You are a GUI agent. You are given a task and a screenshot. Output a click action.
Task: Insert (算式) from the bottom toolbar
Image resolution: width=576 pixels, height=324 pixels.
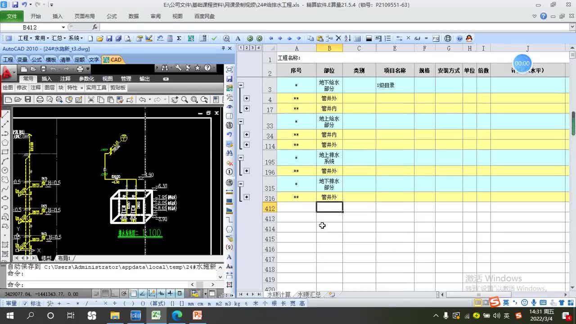point(157,304)
